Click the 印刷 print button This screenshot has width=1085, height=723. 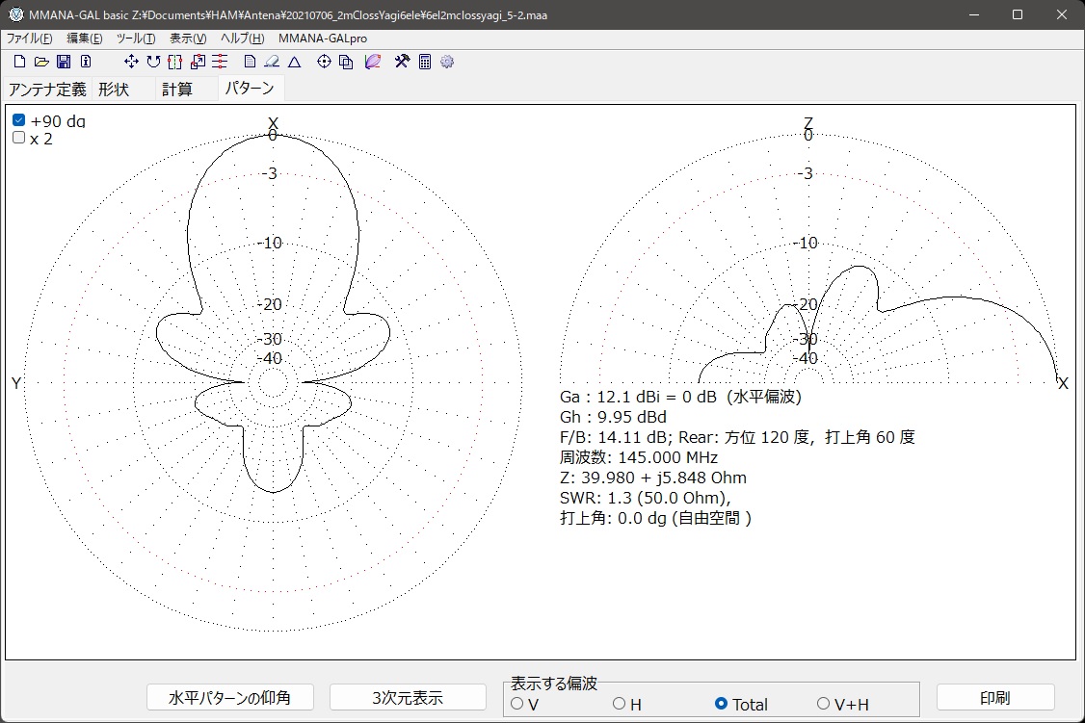pos(994,697)
